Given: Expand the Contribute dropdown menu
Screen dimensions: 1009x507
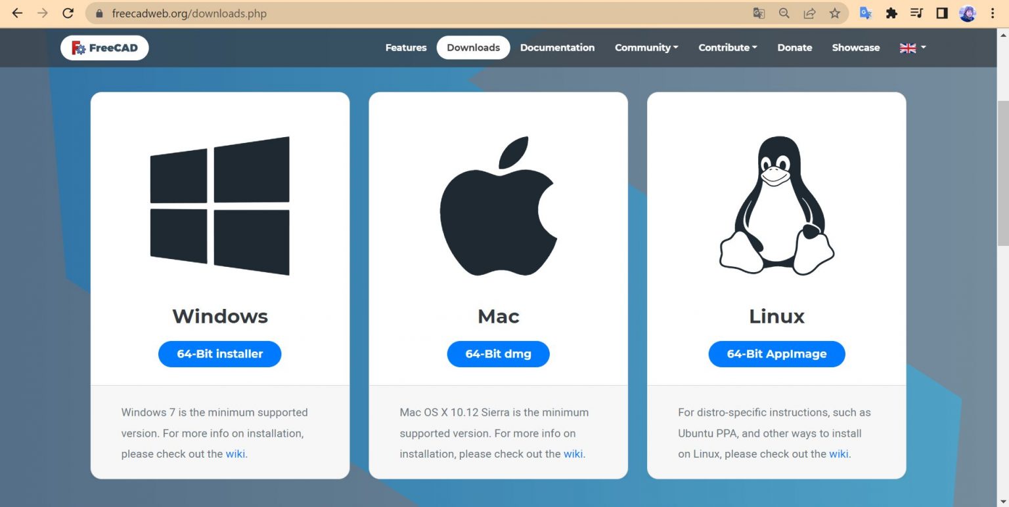Looking at the screenshot, I should point(727,48).
